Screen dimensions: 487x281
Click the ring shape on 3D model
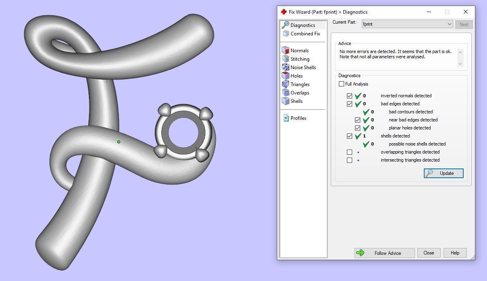(184, 133)
